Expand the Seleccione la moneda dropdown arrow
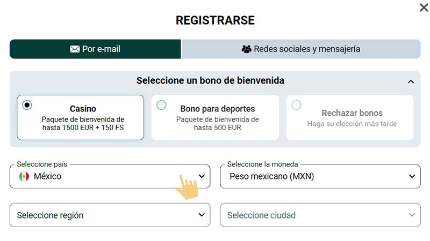The image size is (430, 241). [x=412, y=176]
